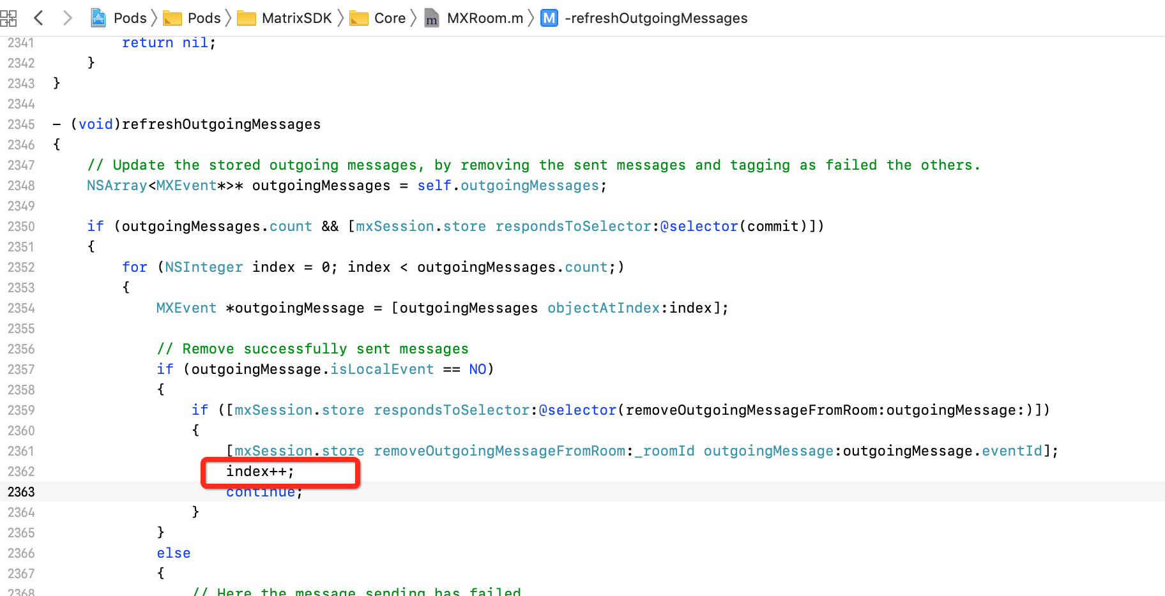Click 'isLocalEvent' on line 2357

pos(382,369)
